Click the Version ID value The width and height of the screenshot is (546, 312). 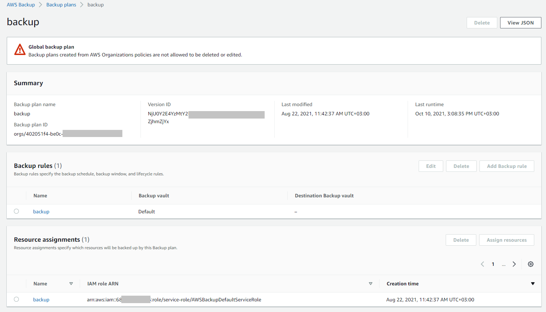[206, 117]
